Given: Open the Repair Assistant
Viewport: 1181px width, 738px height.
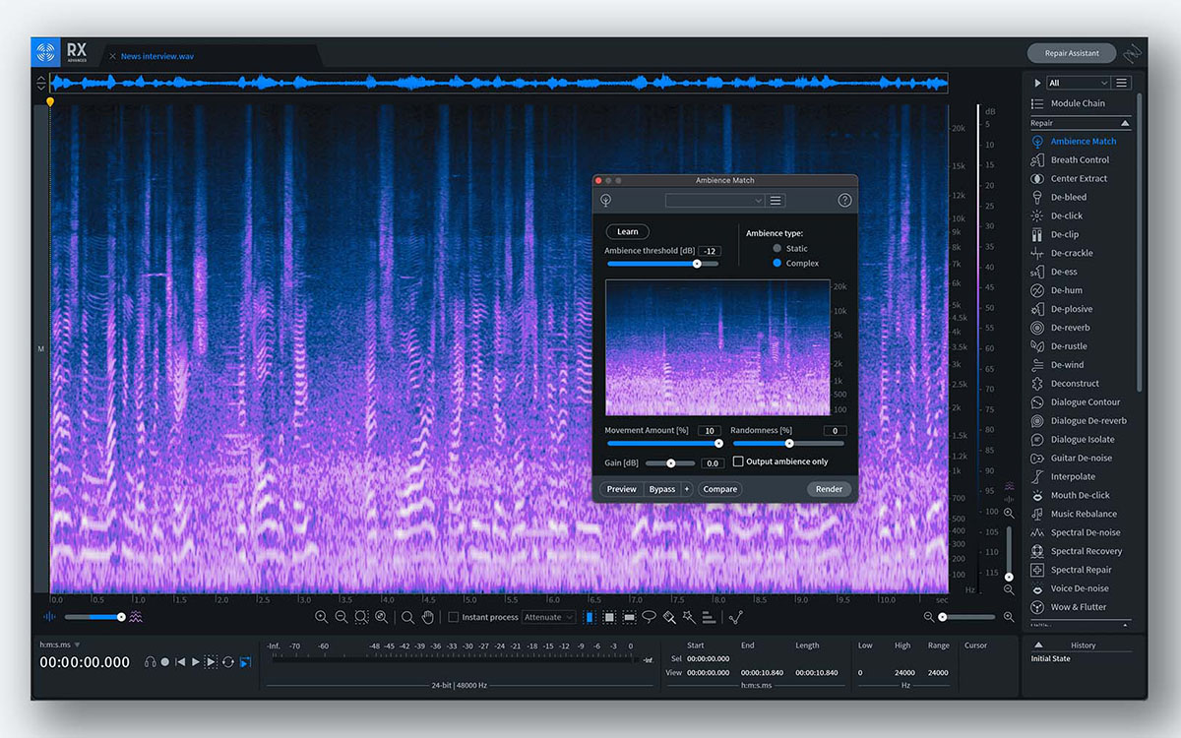Looking at the screenshot, I should [x=1071, y=53].
